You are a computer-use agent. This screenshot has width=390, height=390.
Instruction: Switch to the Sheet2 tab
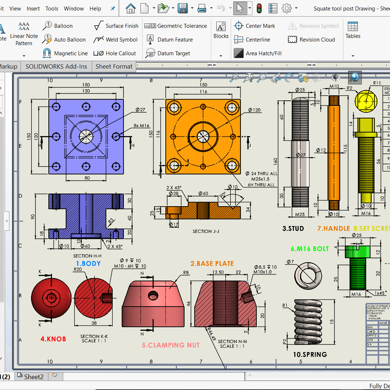point(31,377)
